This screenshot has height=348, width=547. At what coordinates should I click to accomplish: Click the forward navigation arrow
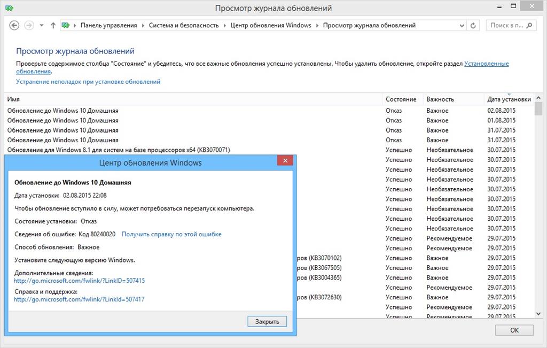29,26
